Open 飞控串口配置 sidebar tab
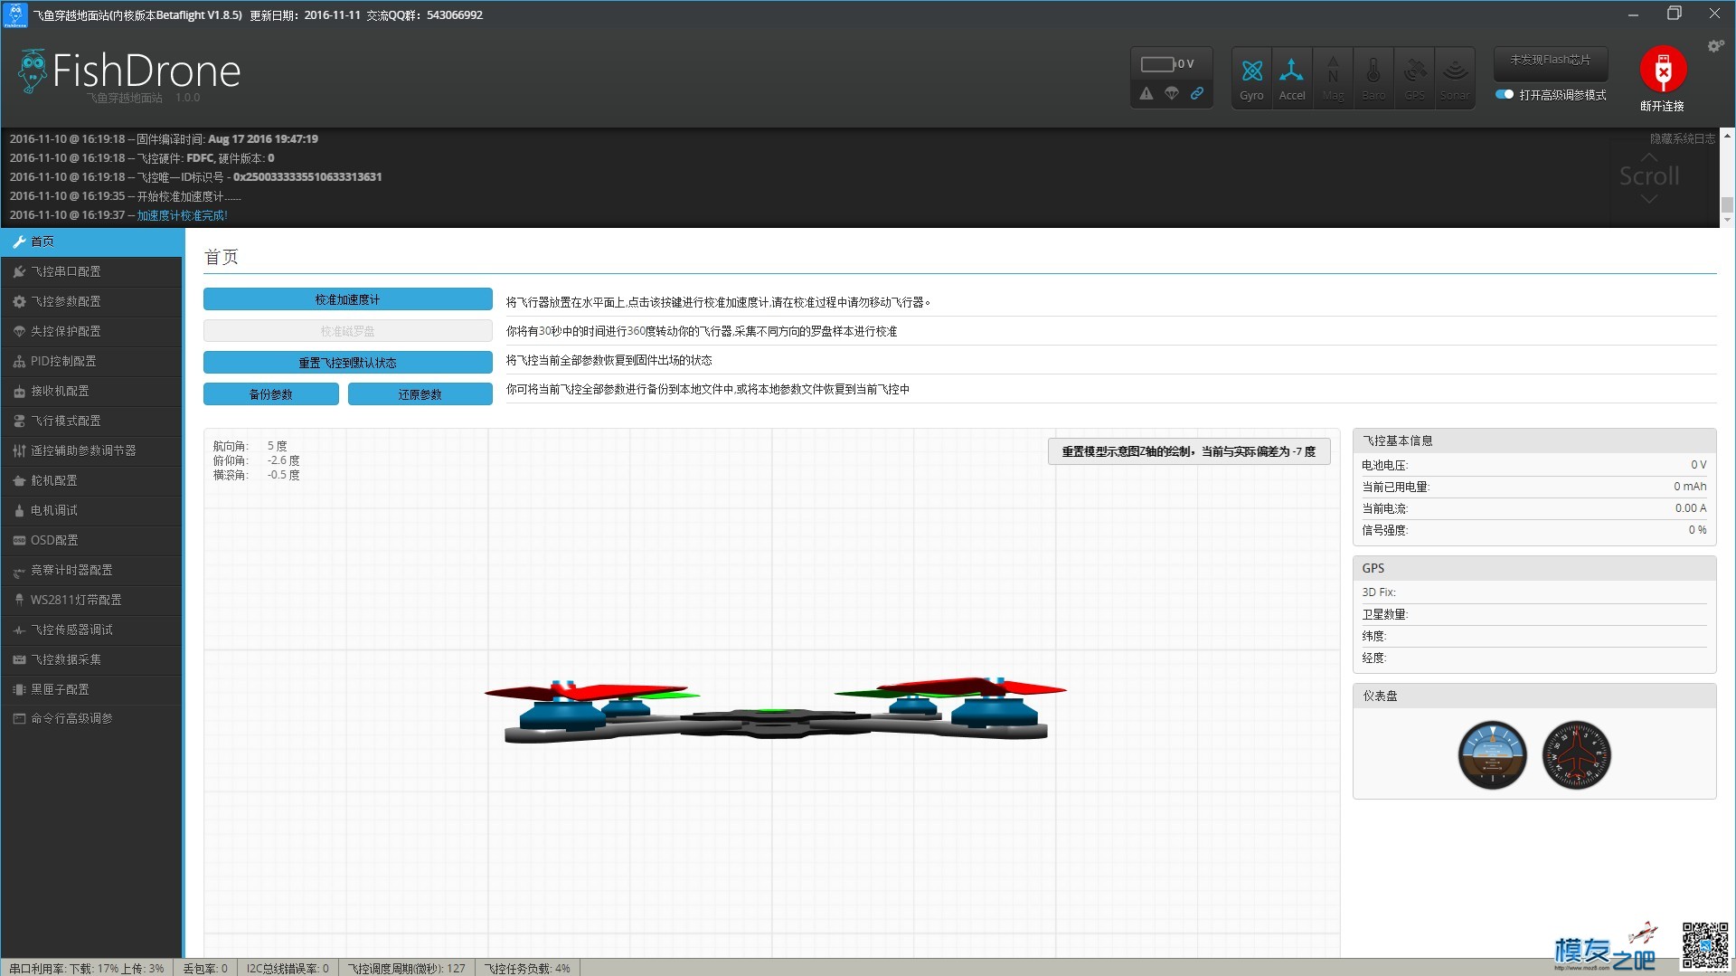 tap(91, 271)
